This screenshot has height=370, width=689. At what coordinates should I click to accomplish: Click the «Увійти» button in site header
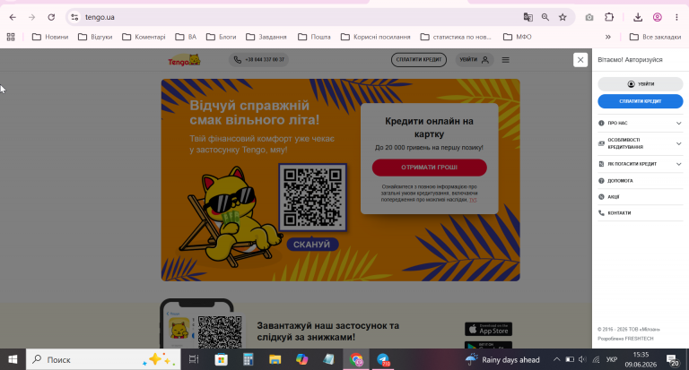[x=474, y=60]
